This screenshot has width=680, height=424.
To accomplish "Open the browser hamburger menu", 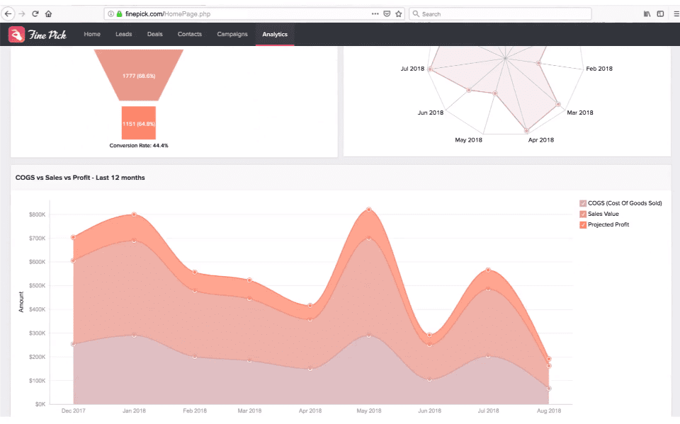I will (x=674, y=13).
